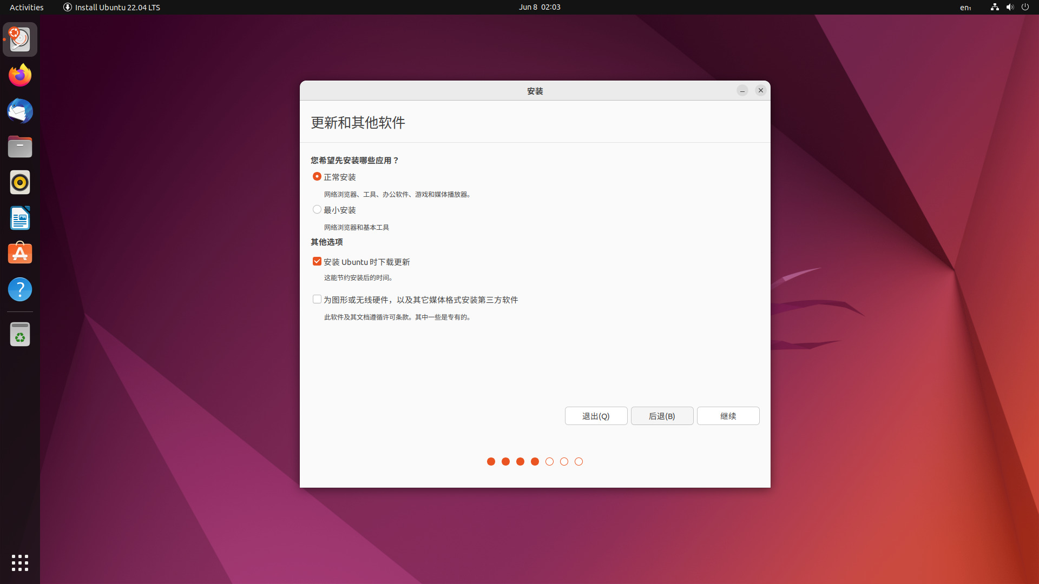Enable third-party software installation checkbox
Screen dimensions: 1039x584
click(x=317, y=299)
